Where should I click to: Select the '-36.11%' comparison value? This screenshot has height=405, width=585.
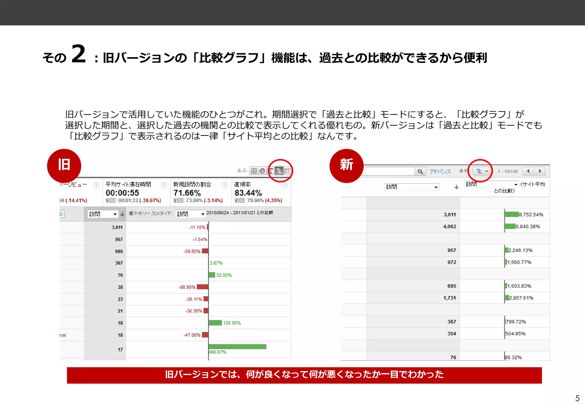(194, 299)
